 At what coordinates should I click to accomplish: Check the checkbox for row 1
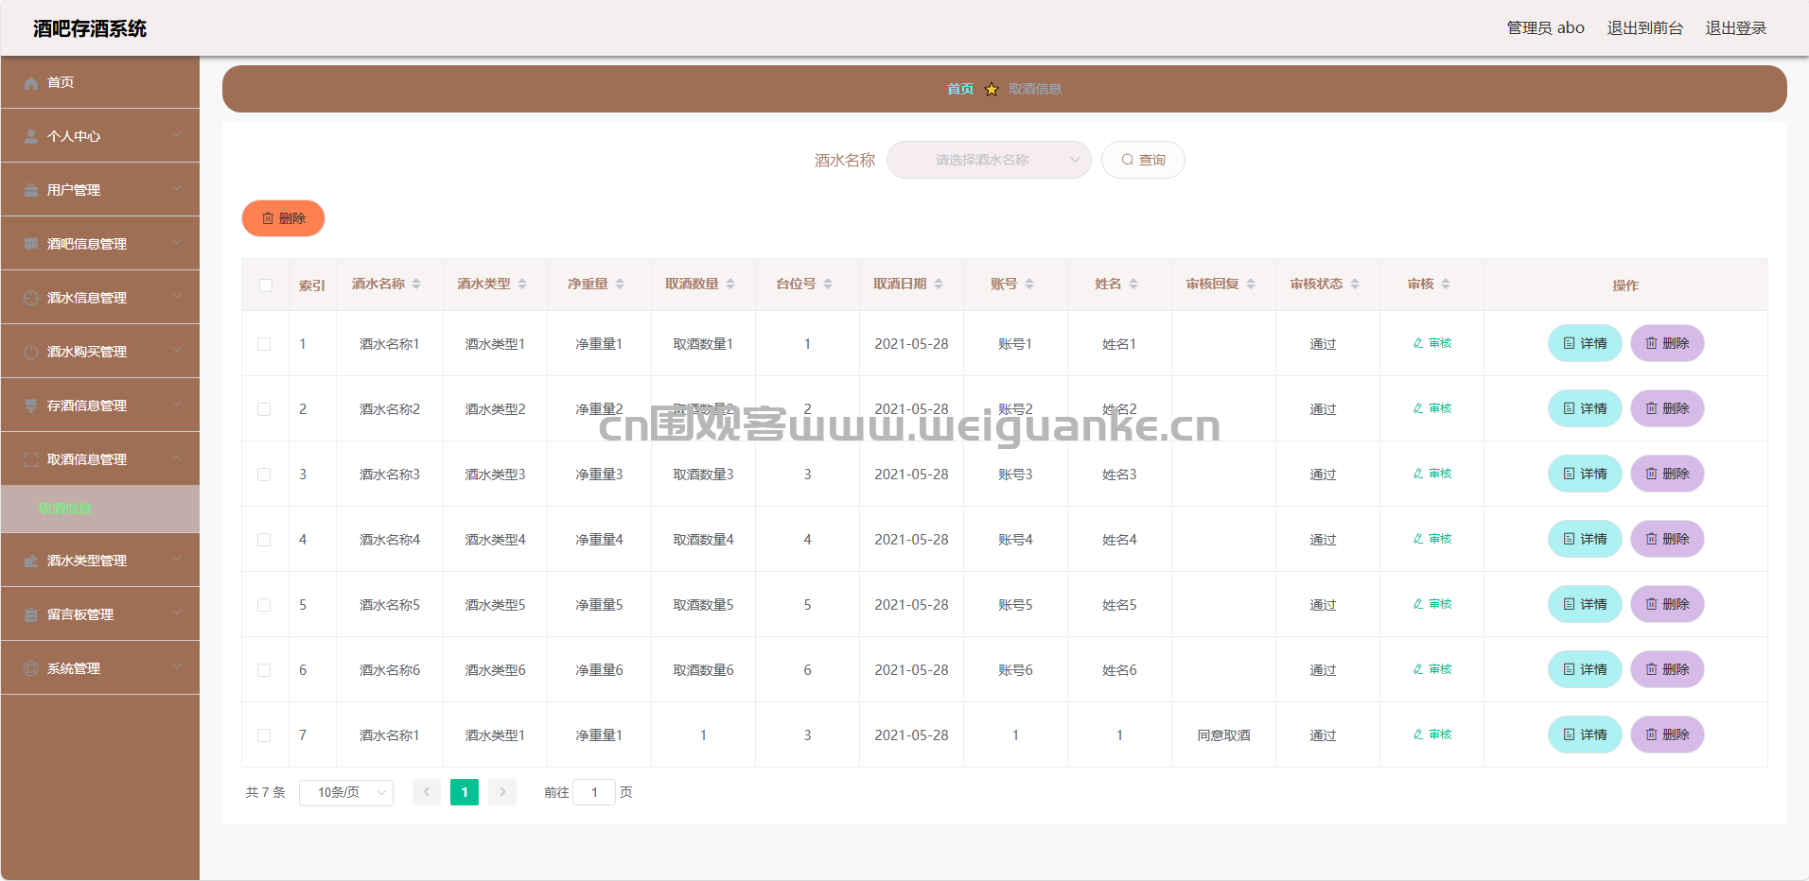pos(264,344)
